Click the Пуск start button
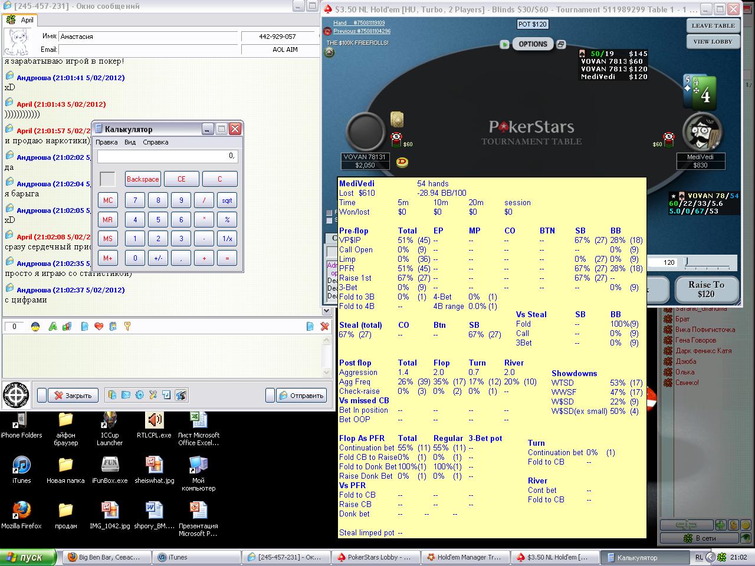This screenshot has width=755, height=566. point(29,557)
